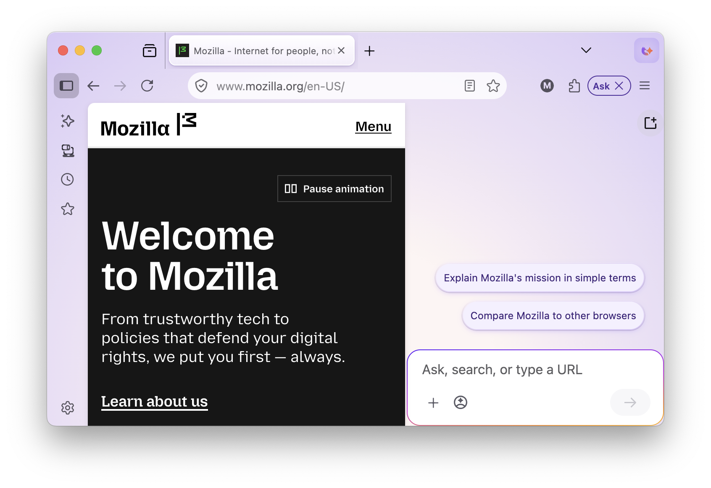Toggle the sidebar panel open or closed
The image size is (711, 488).
[x=66, y=85]
